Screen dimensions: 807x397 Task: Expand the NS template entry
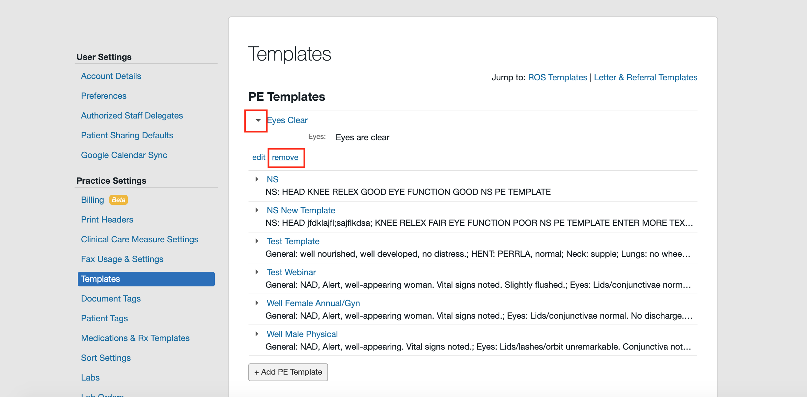[x=257, y=179]
